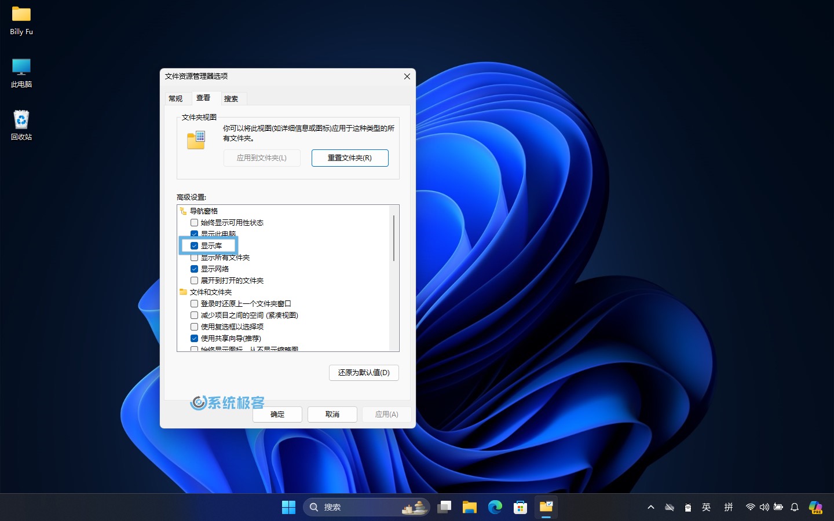Enable 登录时还原上一个文件夹窗口 checkbox
This screenshot has height=521, width=834.
click(x=195, y=304)
